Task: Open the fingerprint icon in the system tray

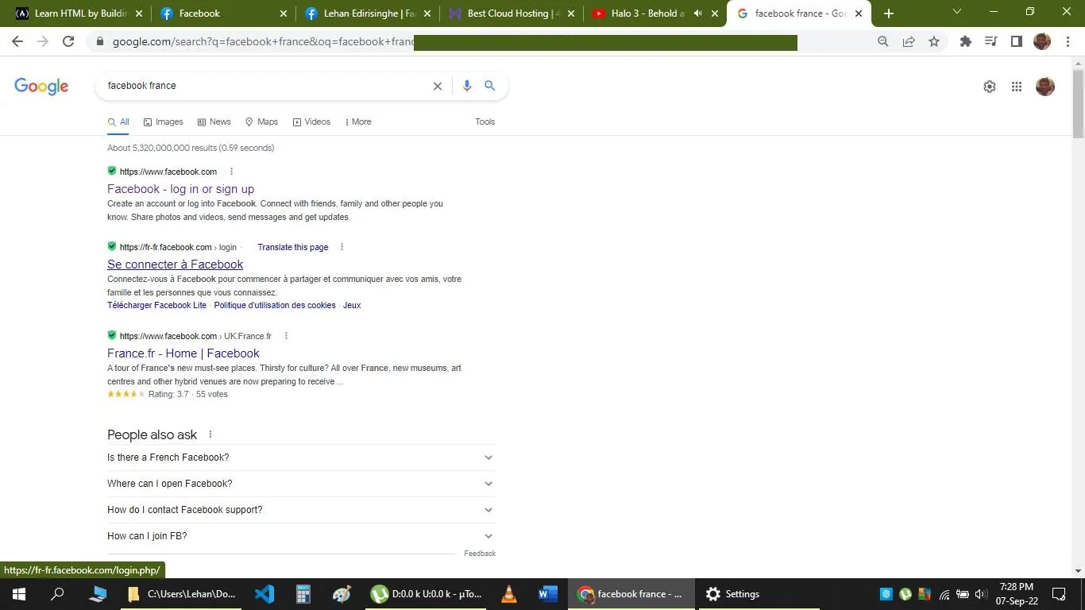Action: (x=886, y=594)
